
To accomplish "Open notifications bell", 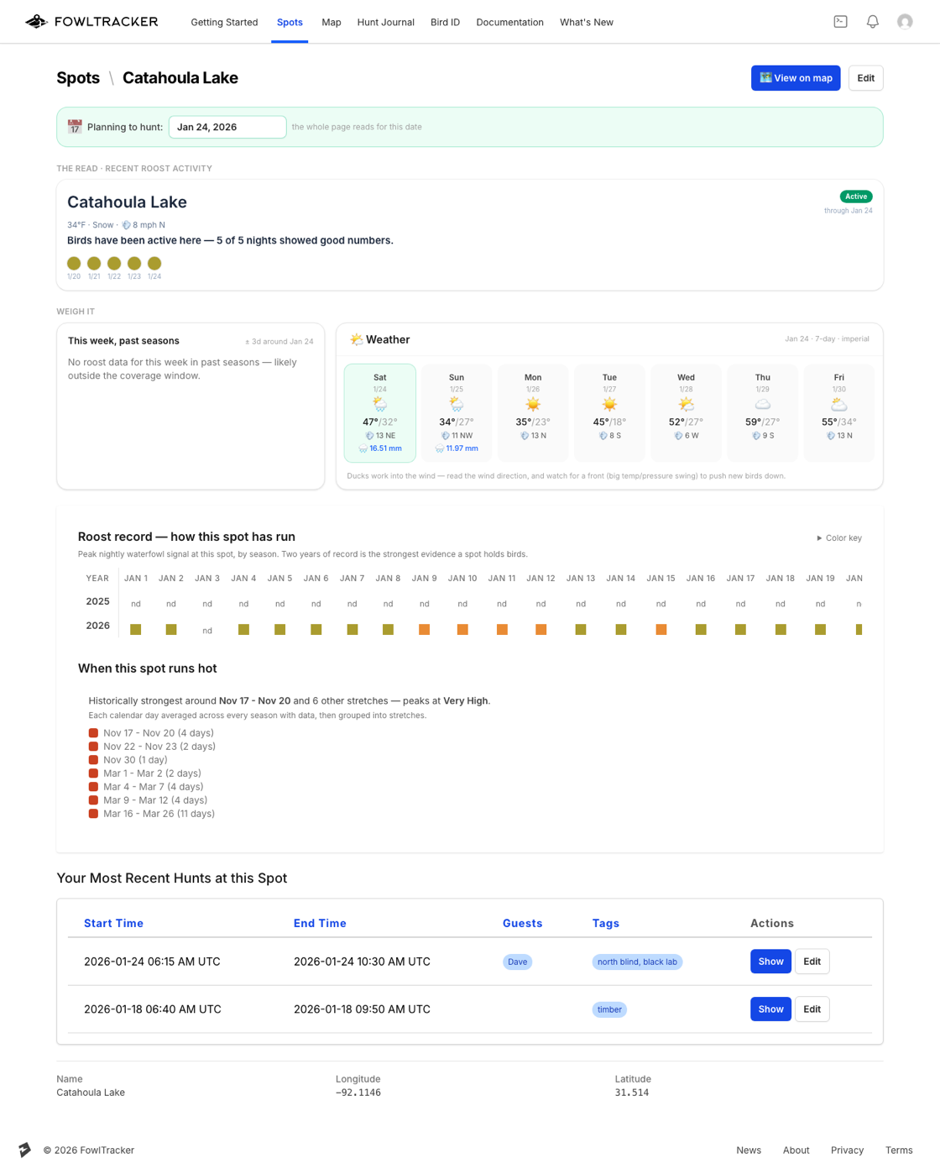I will 873,22.
